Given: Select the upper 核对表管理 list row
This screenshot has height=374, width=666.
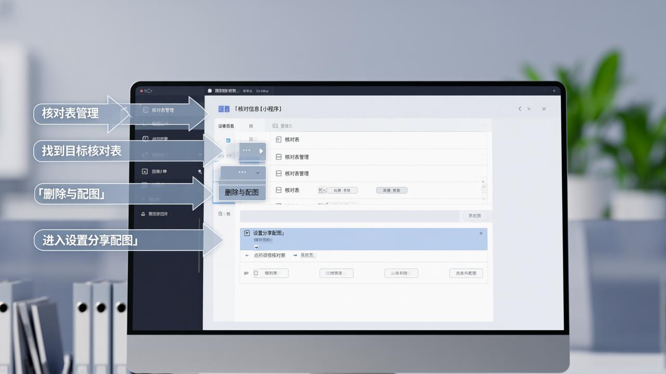Looking at the screenshot, I should (x=378, y=157).
